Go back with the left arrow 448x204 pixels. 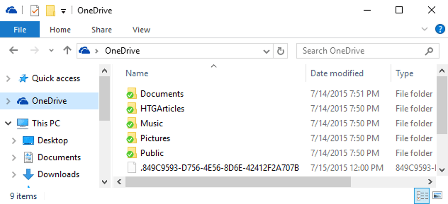point(13,50)
